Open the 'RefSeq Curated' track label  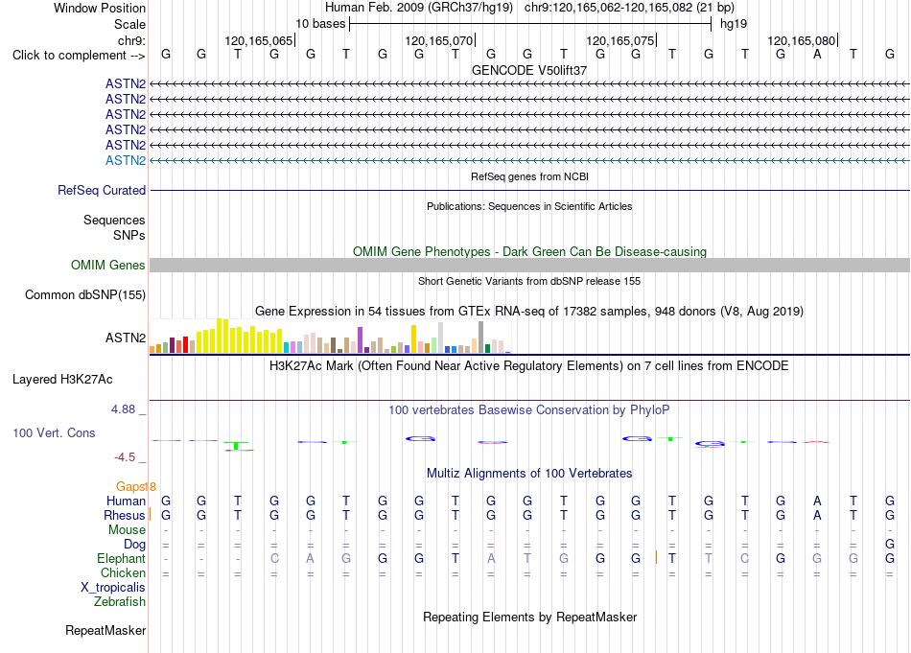[102, 190]
